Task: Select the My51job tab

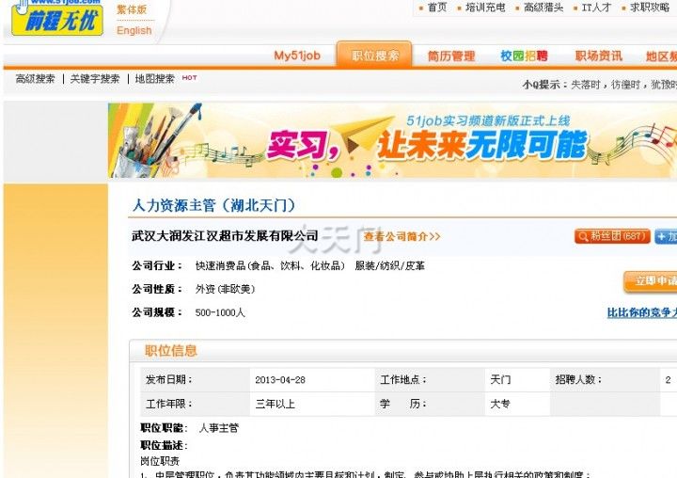Action: click(297, 56)
